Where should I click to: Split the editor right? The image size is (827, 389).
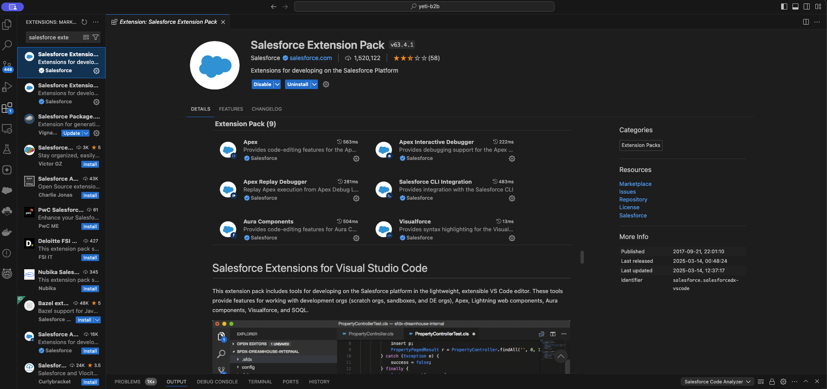[806, 22]
